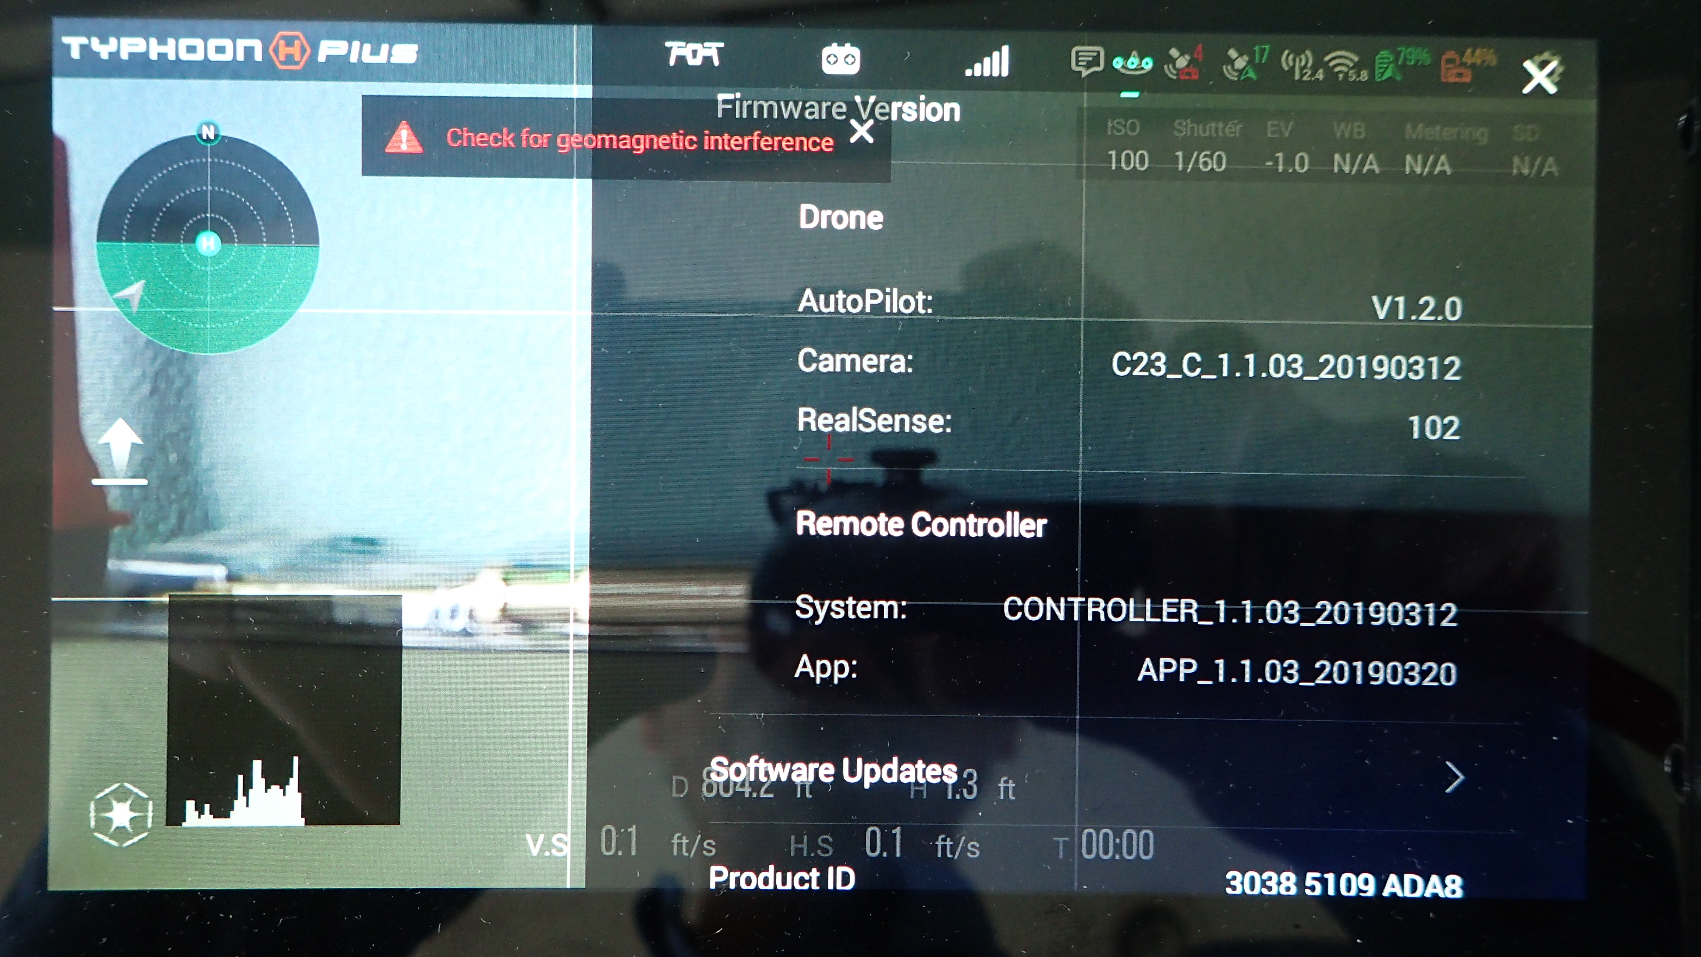The height and width of the screenshot is (957, 1701).
Task: Select App version APP_1.1.03_20190320
Action: pos(1297,672)
